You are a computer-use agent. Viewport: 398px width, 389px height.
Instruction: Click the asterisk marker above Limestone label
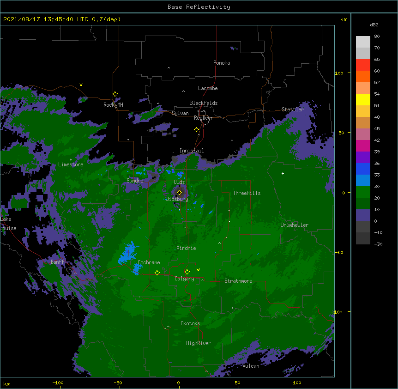click(71, 160)
